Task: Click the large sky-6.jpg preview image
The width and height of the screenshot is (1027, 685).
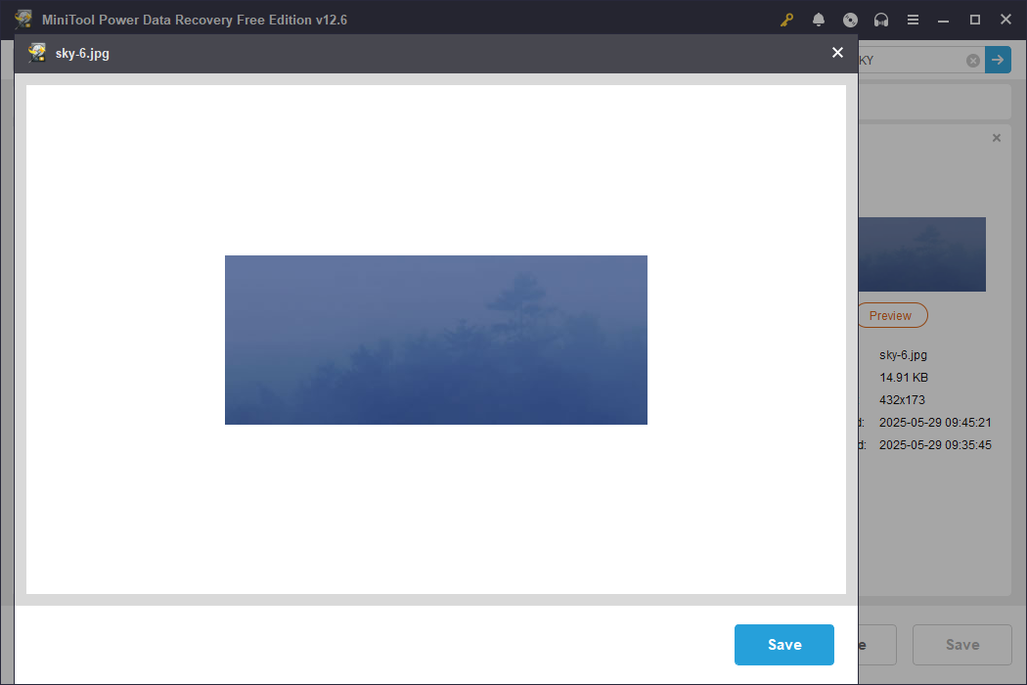Action: [436, 340]
